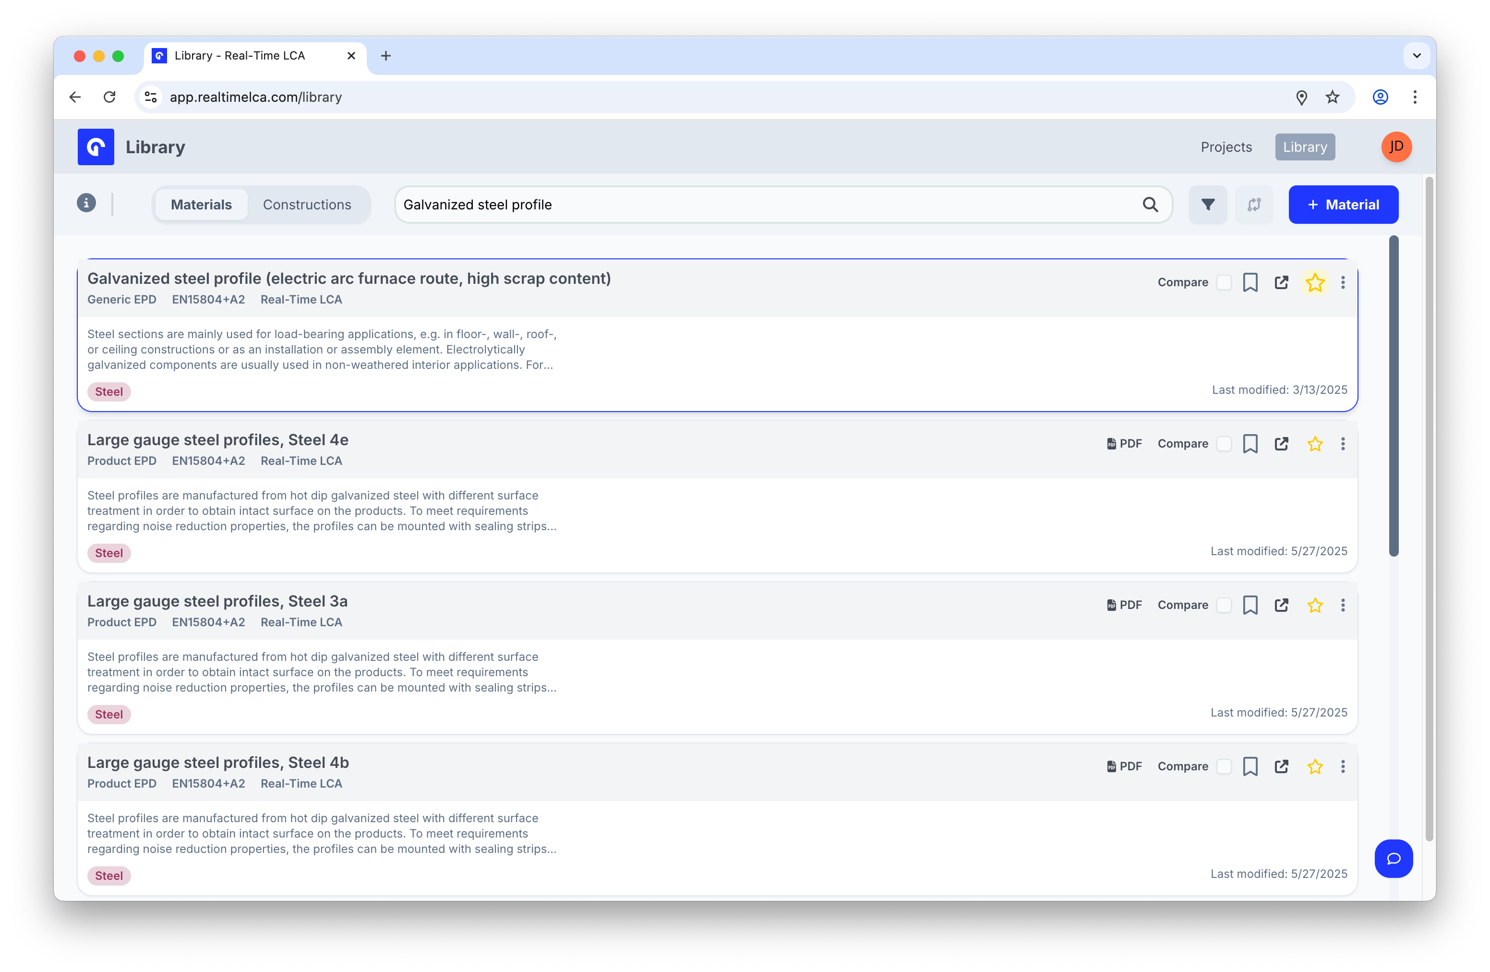Open the browser profile icon
Image resolution: width=1490 pixels, height=972 pixels.
coord(1381,97)
